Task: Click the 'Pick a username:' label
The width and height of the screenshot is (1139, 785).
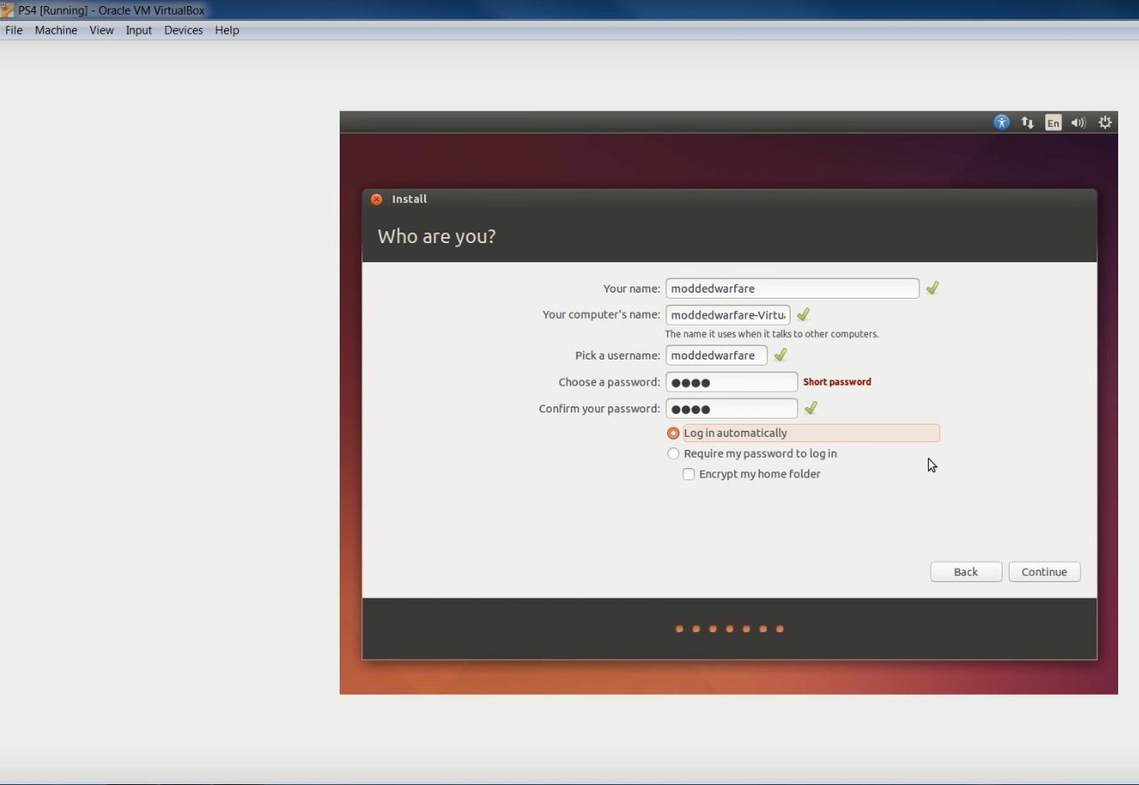Action: 618,355
